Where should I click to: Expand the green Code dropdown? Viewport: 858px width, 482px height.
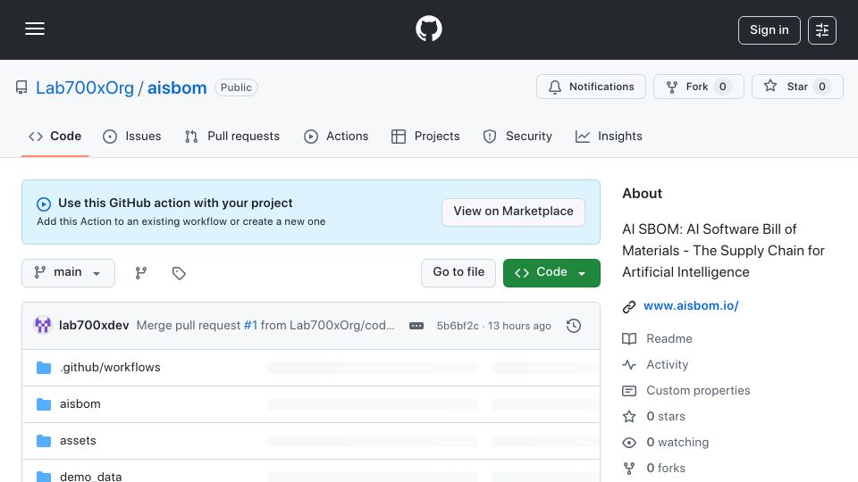[x=551, y=273]
